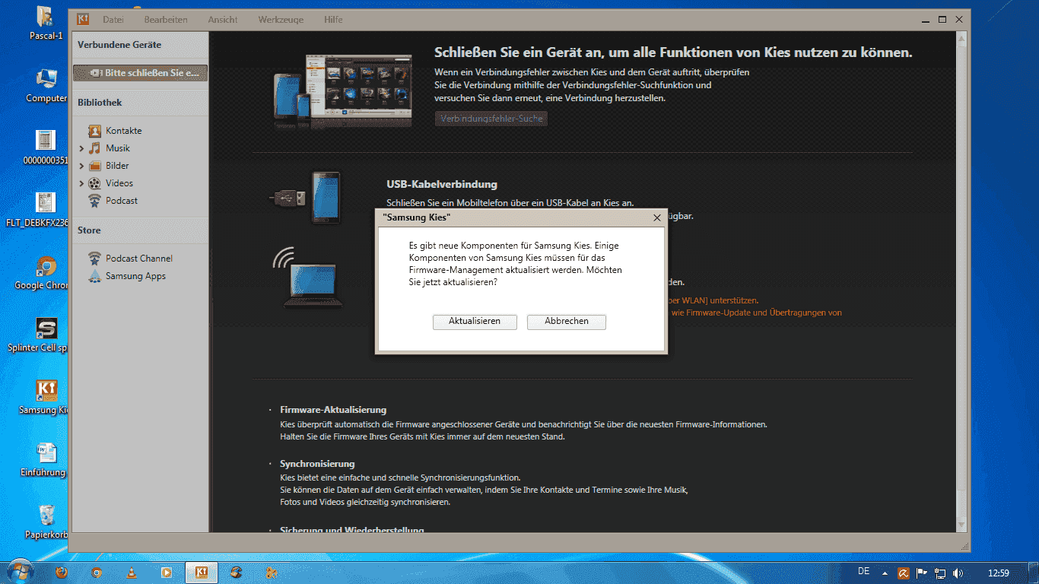Open the Bearbeiten menu
The height and width of the screenshot is (584, 1039).
coord(166,19)
